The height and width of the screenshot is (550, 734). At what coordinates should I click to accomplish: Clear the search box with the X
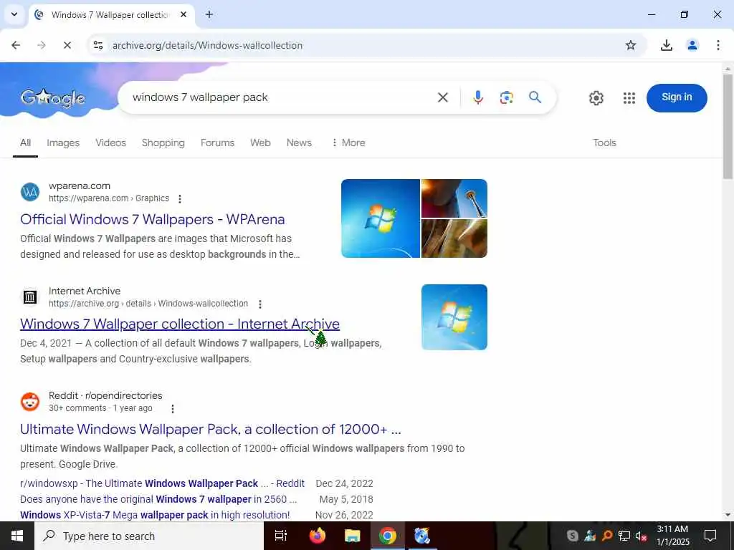442,97
